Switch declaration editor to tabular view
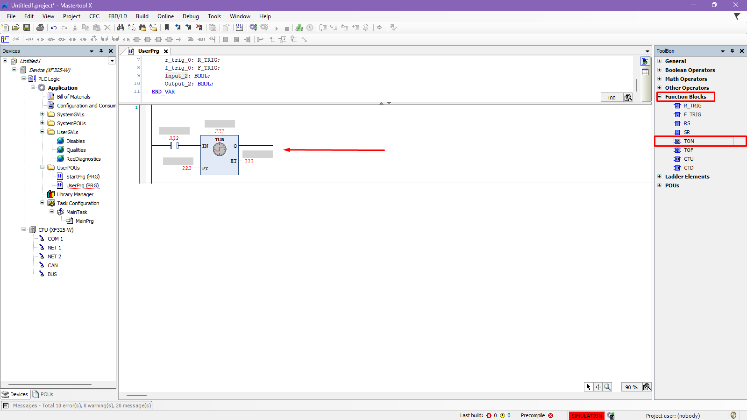Image resolution: width=747 pixels, height=420 pixels. [x=645, y=72]
